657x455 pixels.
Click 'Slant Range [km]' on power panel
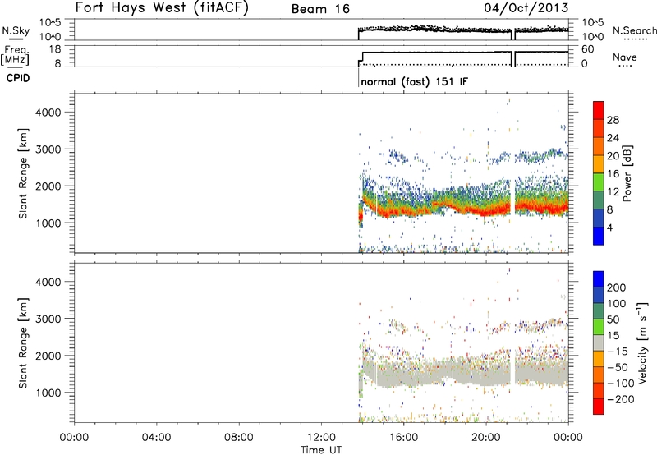pyautogui.click(x=23, y=173)
